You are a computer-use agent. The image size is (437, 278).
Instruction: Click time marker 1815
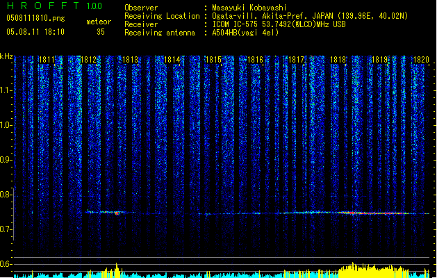213,60
